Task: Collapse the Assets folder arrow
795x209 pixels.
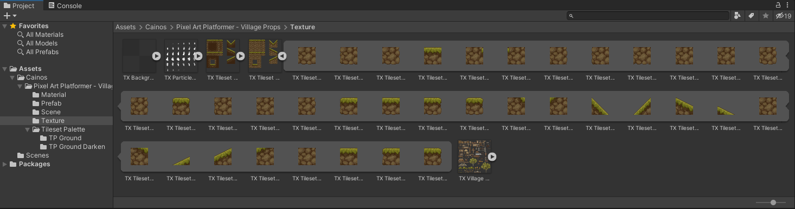Action: point(5,69)
